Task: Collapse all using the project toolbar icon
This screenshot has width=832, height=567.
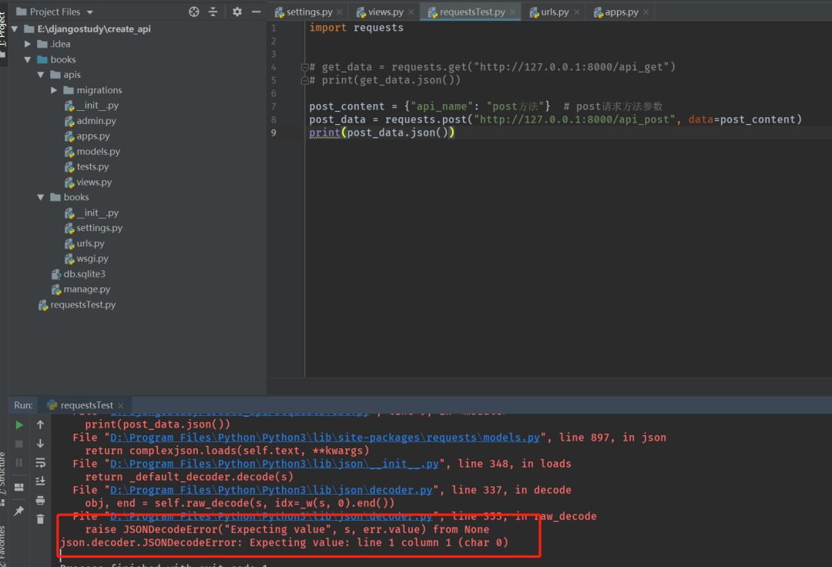Action: tap(213, 12)
